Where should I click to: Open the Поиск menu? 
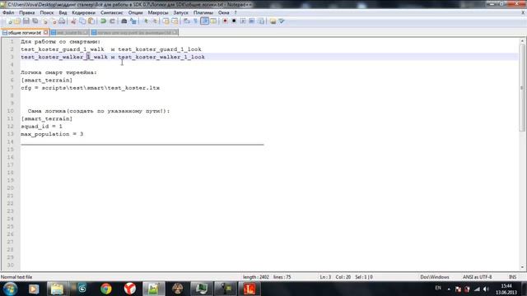(47, 12)
